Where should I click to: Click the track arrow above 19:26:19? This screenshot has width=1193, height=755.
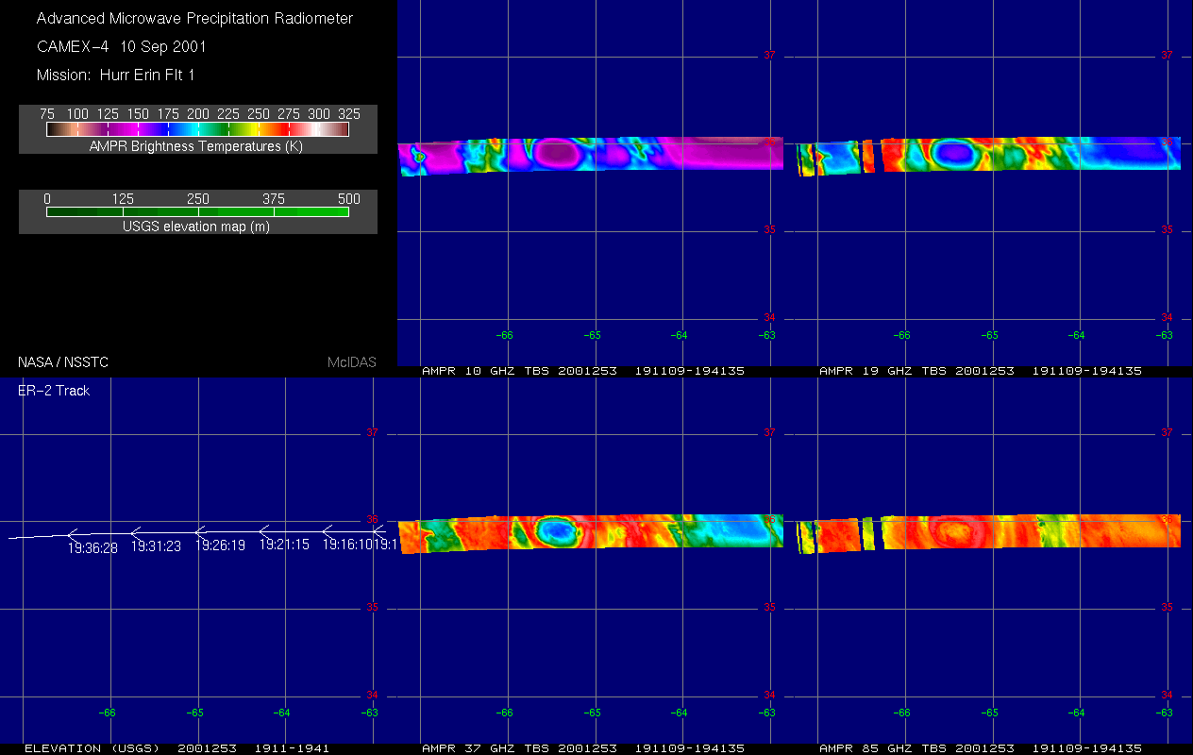(x=200, y=532)
